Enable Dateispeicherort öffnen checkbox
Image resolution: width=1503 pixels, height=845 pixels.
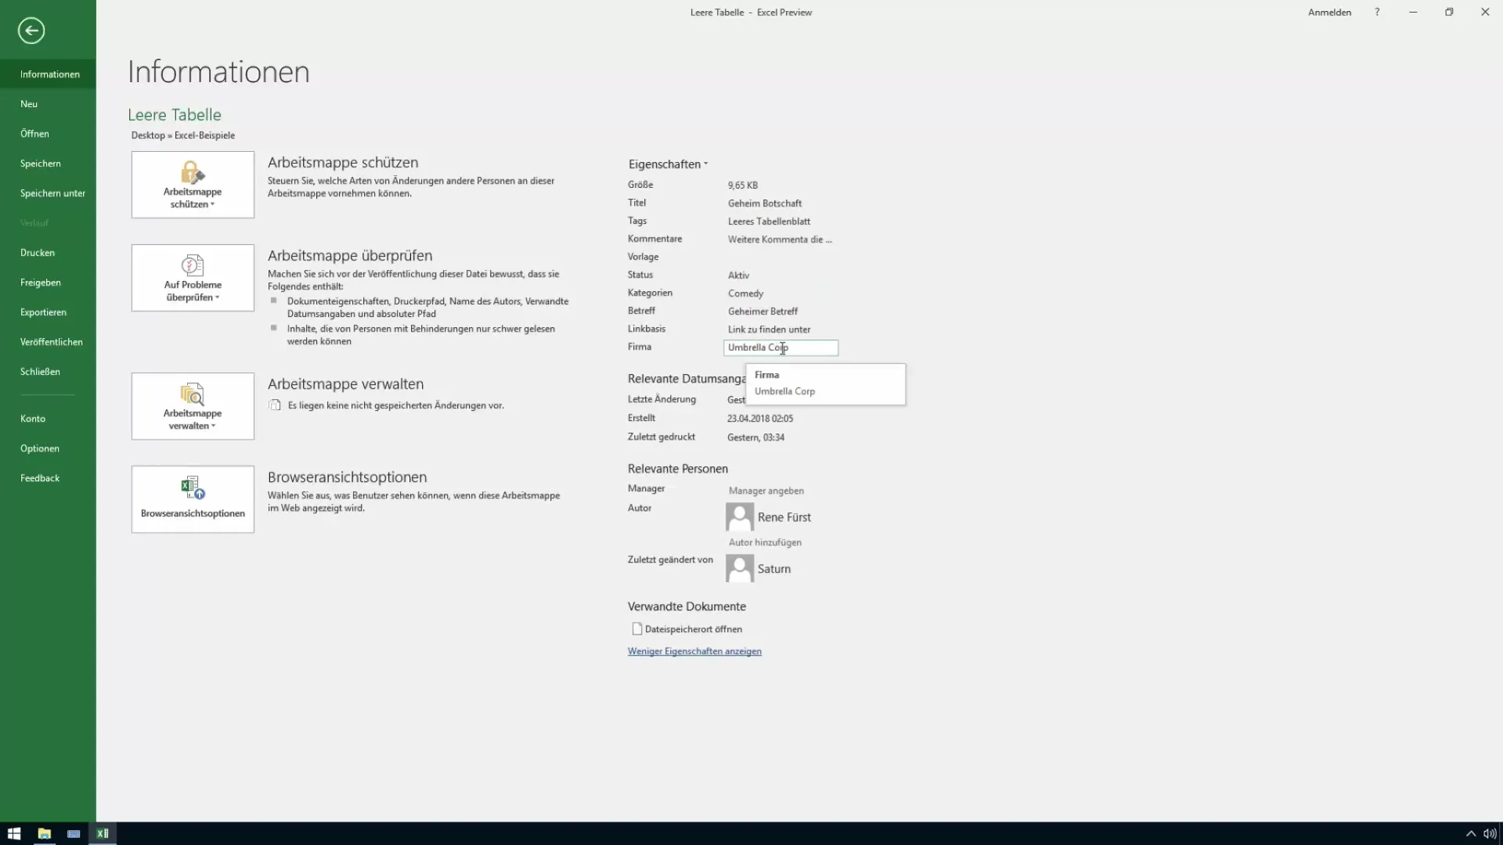click(637, 628)
